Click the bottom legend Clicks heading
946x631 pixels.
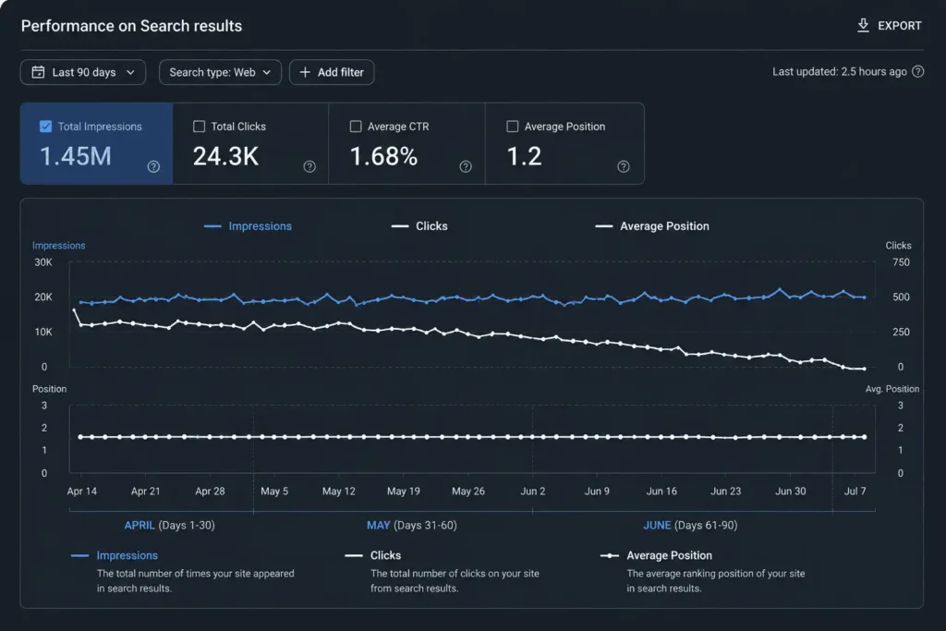(385, 555)
